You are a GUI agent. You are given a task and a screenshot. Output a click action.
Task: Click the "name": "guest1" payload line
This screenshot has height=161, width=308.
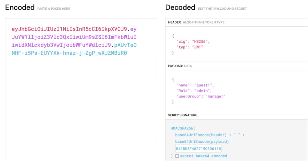195,85
